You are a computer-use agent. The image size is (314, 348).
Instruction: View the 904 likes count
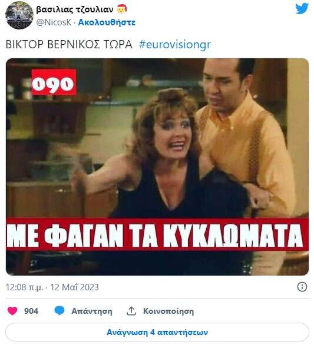(31, 311)
